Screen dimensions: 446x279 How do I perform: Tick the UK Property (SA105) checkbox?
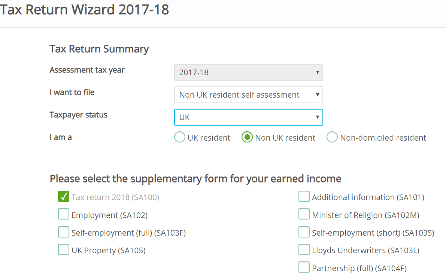point(64,250)
